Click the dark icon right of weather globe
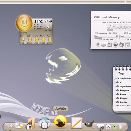 click(x=50, y=21)
